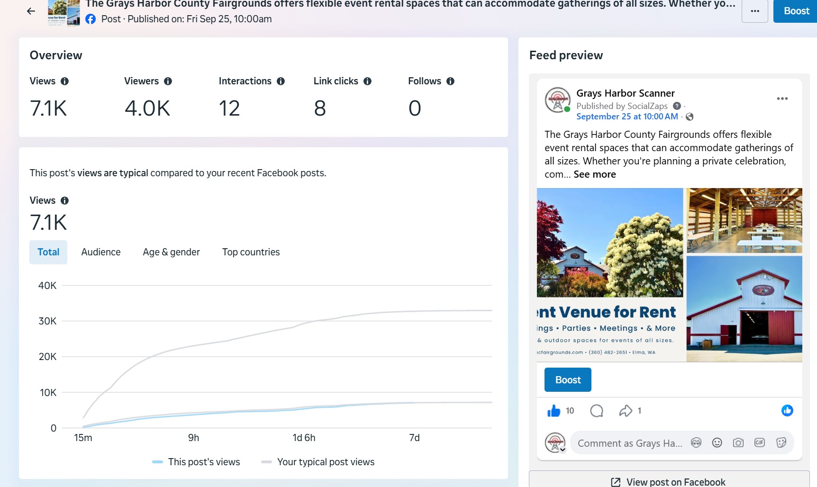Open the Age & gender tab
The height and width of the screenshot is (487, 817).
click(172, 252)
